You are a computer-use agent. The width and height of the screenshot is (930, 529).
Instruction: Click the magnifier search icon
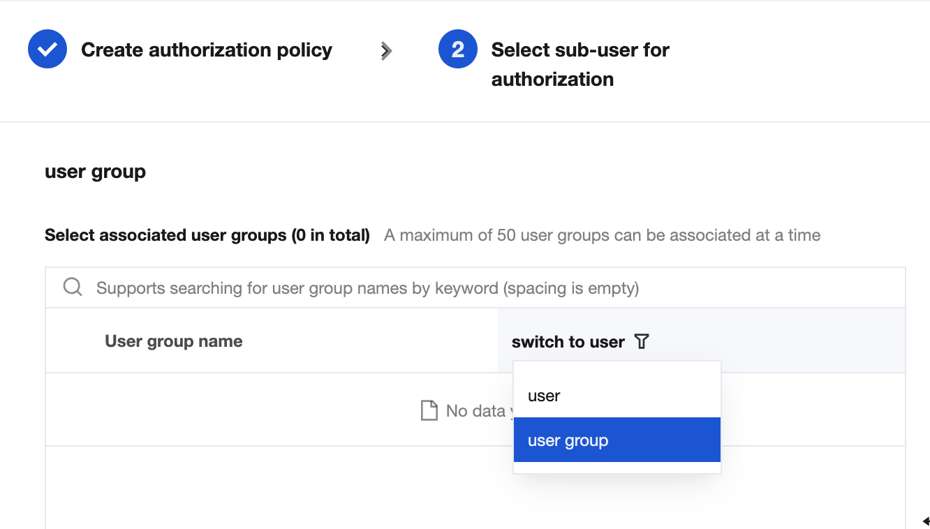tap(73, 288)
